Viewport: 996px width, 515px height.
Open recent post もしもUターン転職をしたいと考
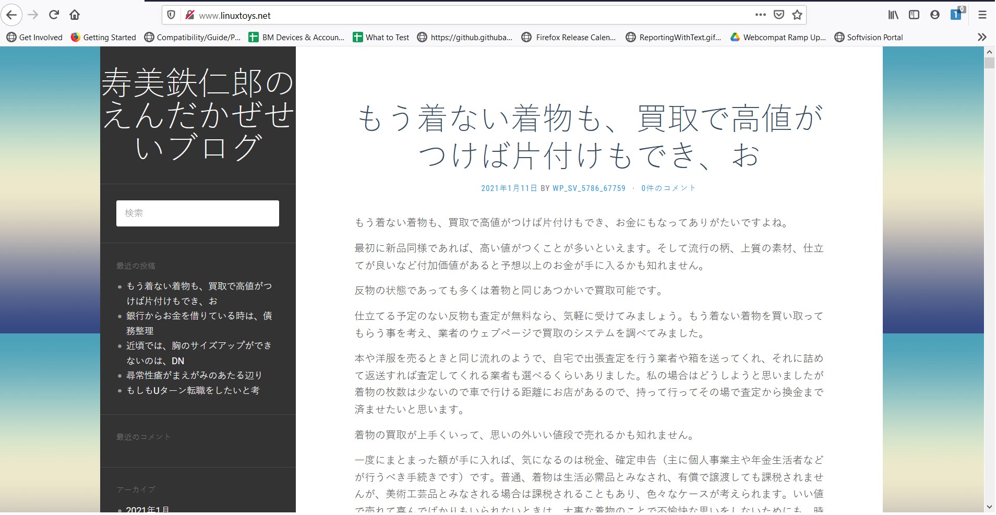[x=193, y=390]
